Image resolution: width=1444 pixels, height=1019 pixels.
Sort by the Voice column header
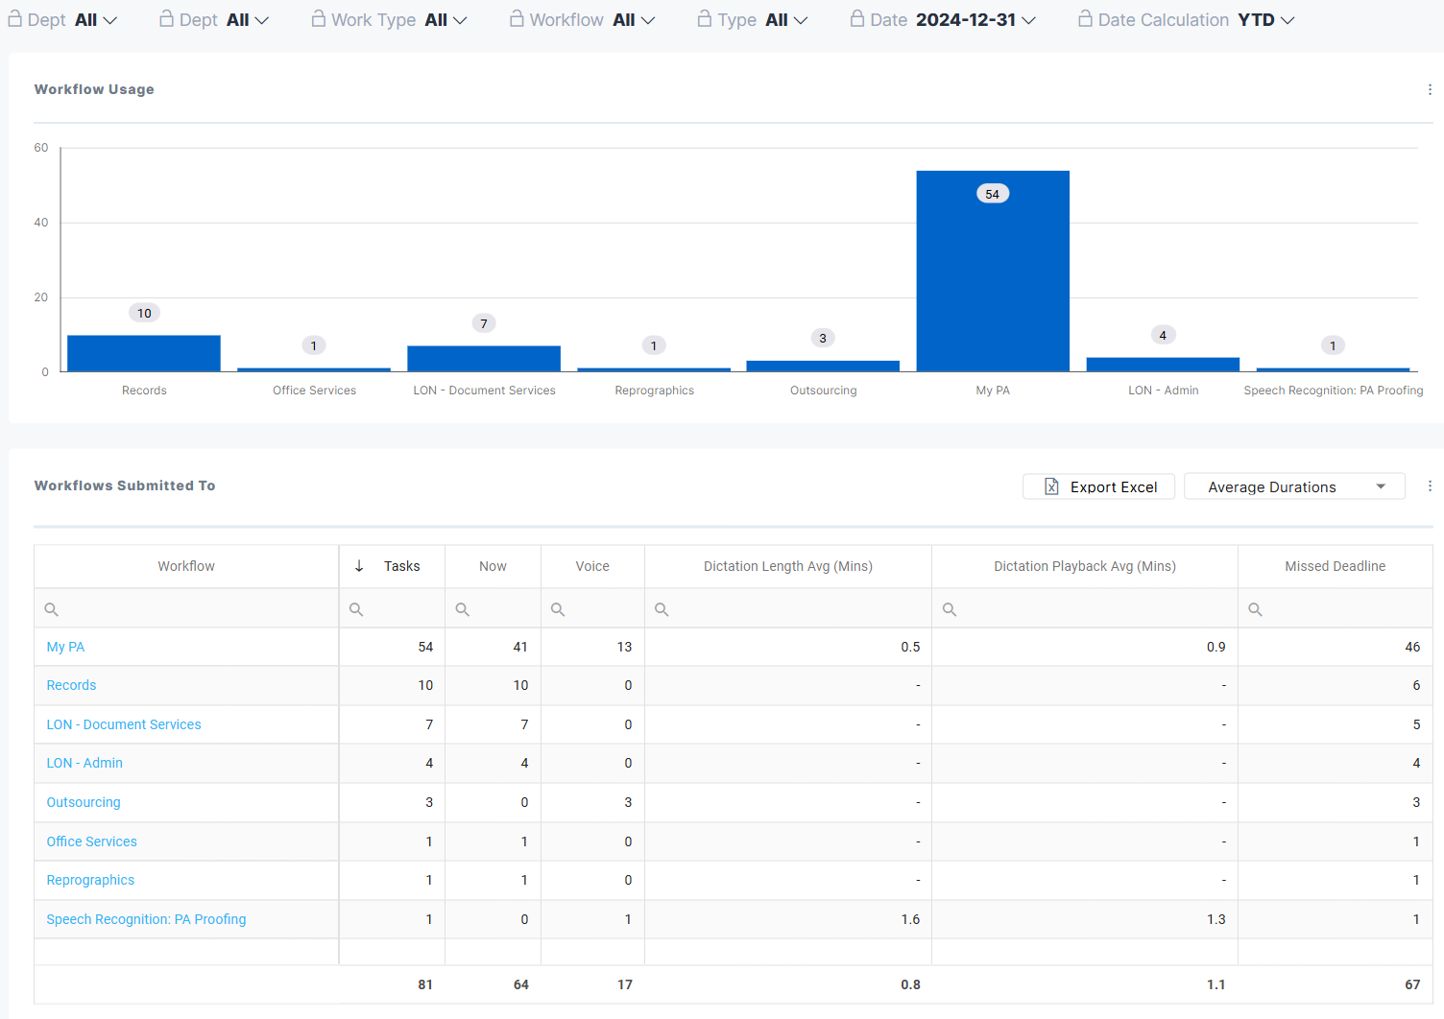pyautogui.click(x=592, y=566)
